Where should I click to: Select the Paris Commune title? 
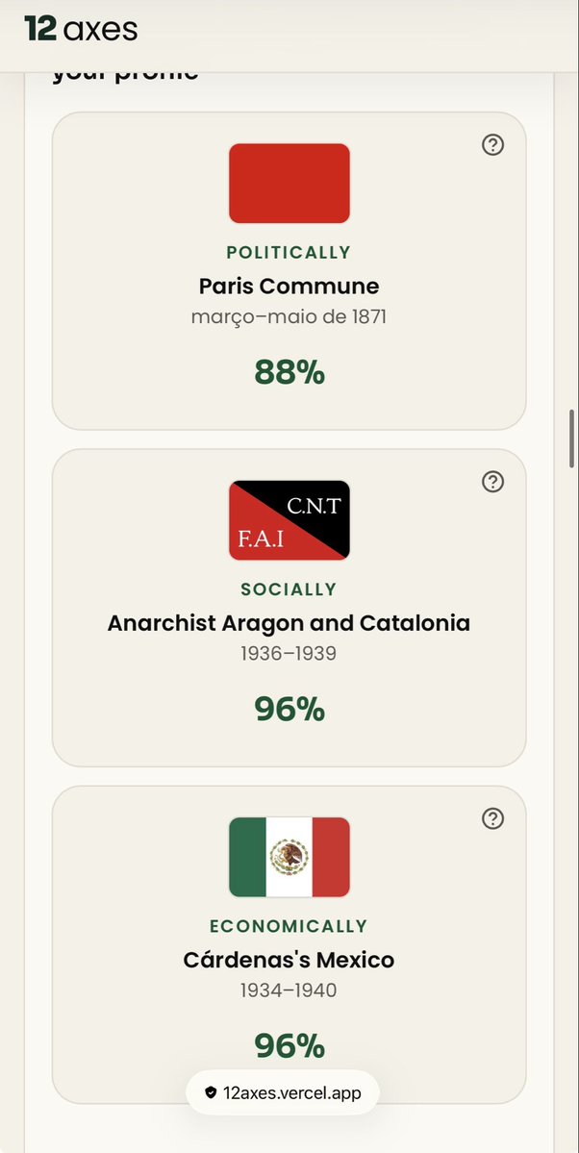(x=289, y=286)
